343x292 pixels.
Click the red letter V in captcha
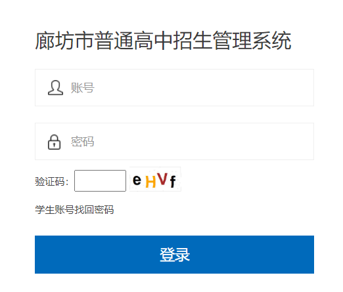tap(162, 179)
